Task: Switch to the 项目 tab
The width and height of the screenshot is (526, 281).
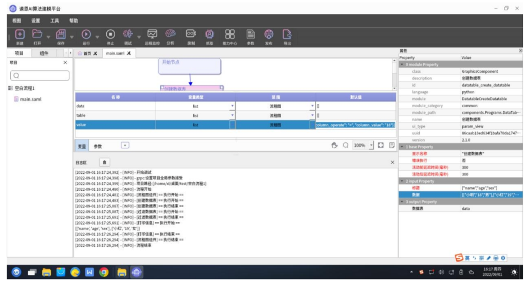Action: coord(20,53)
